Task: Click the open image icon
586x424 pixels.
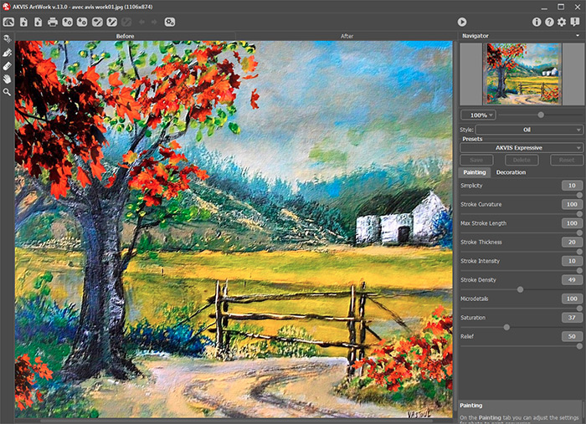Action: [23, 22]
